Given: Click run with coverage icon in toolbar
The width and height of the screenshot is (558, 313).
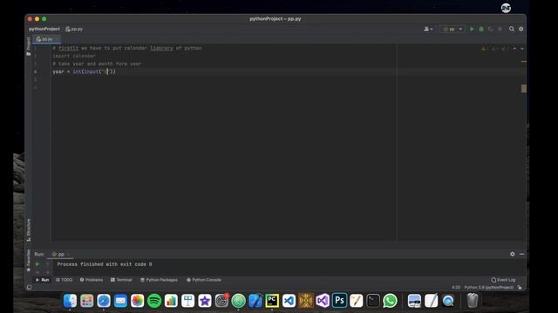Looking at the screenshot, I should pos(490,29).
